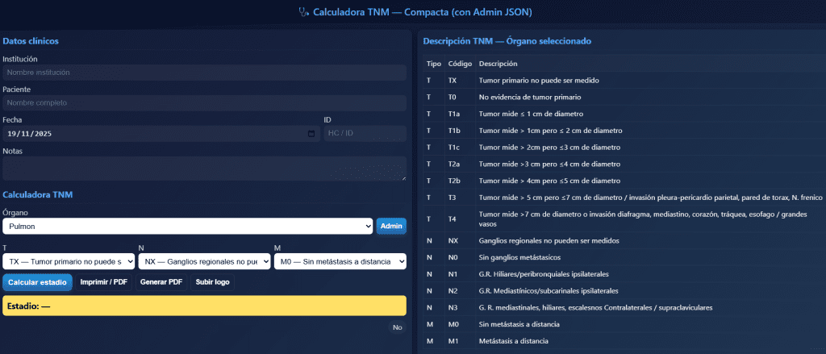This screenshot has height=354, width=826.
Task: Click the Imprimir / PDF button
Action: pos(104,282)
